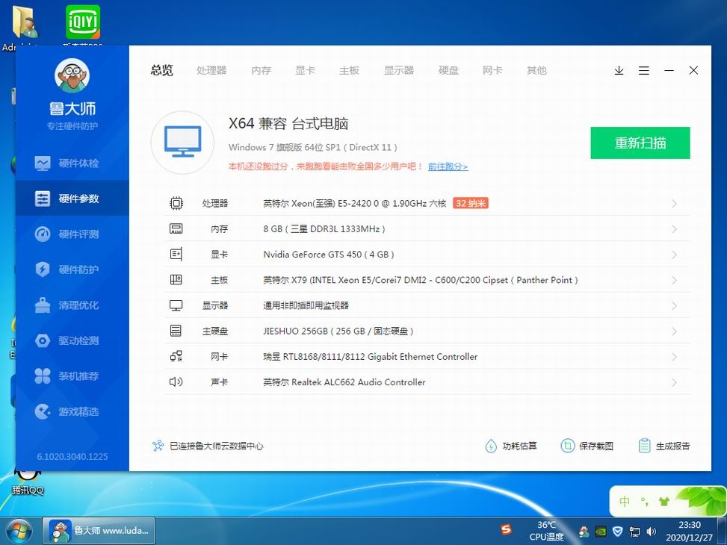Screen dimensions: 727x545
Task: Click the cloud data center connection icon
Action: (x=158, y=446)
